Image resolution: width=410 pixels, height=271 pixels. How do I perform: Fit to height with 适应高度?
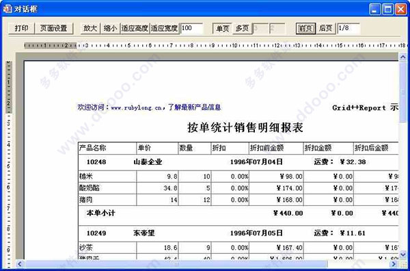click(135, 28)
